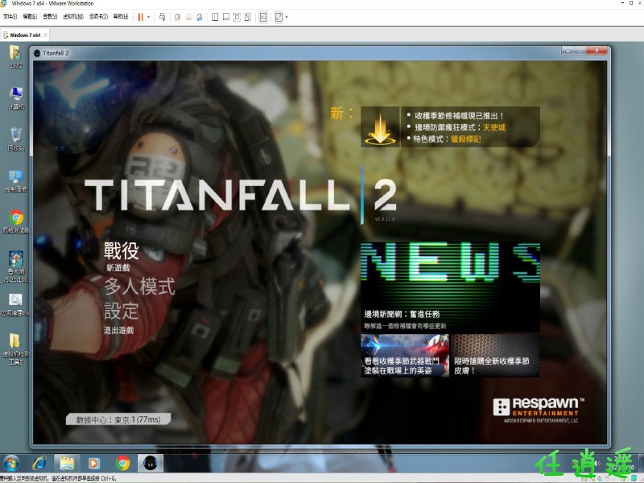Viewport: 644px width, 483px height.
Task: Select the Windows 7 x64 VM tab
Action: [25, 35]
